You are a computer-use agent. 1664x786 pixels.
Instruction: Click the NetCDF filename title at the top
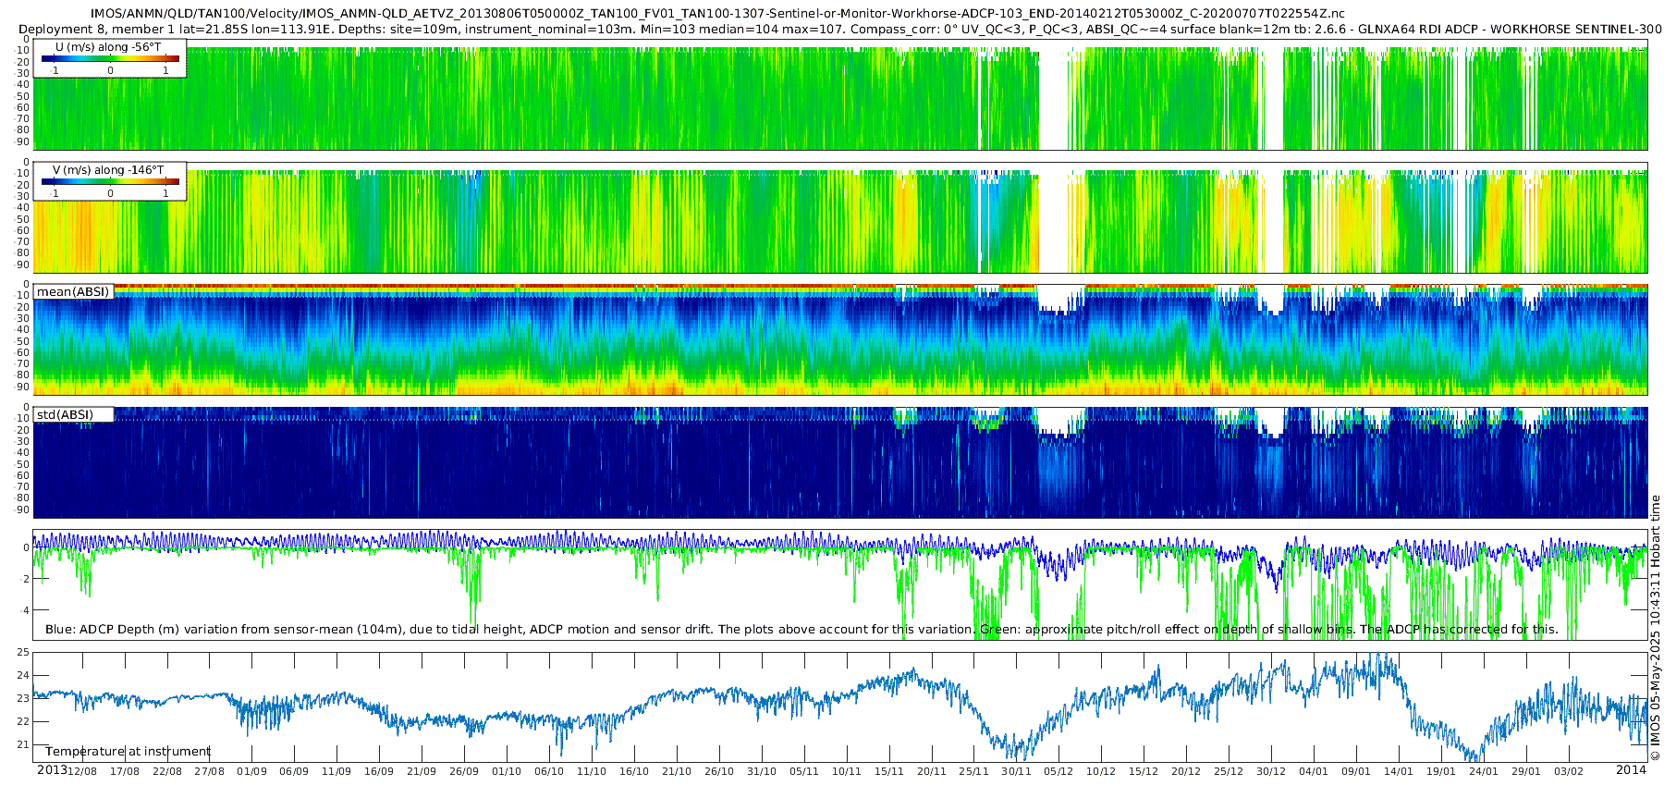tap(717, 14)
